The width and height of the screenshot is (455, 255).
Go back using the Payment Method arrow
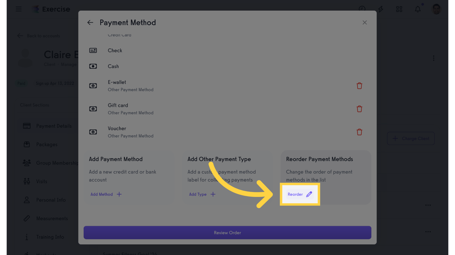click(90, 23)
